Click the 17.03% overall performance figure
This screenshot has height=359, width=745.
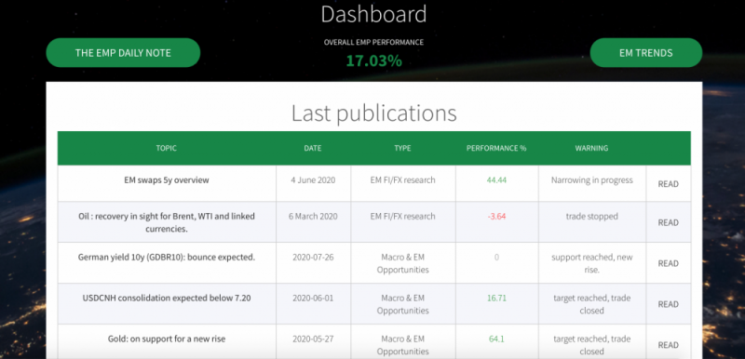[x=373, y=61]
